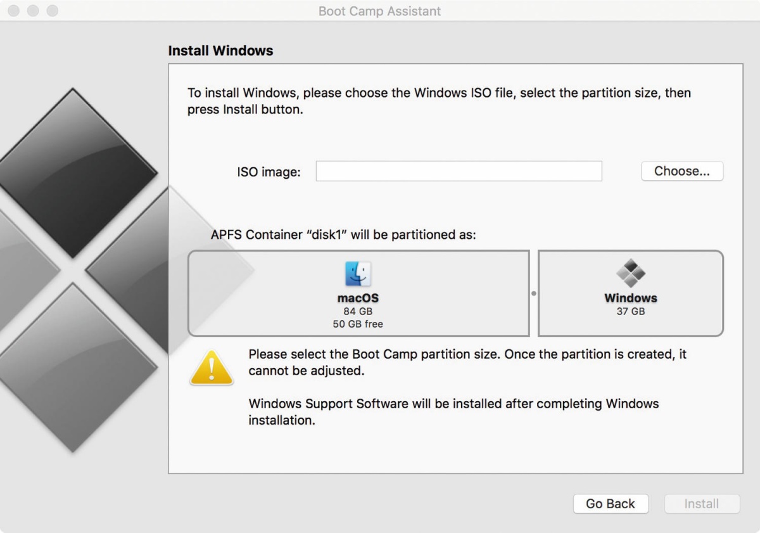The width and height of the screenshot is (760, 533).
Task: Click the 'Windows' partition name label
Action: pyautogui.click(x=631, y=298)
